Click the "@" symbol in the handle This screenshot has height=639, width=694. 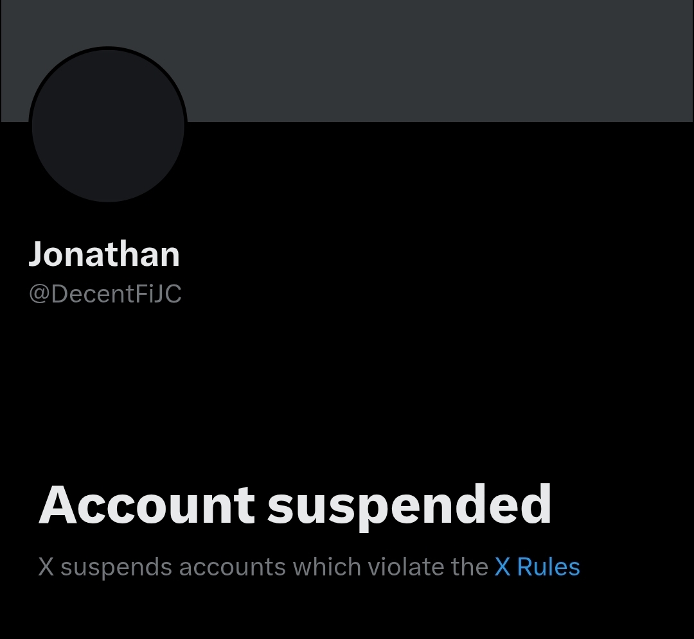point(39,295)
